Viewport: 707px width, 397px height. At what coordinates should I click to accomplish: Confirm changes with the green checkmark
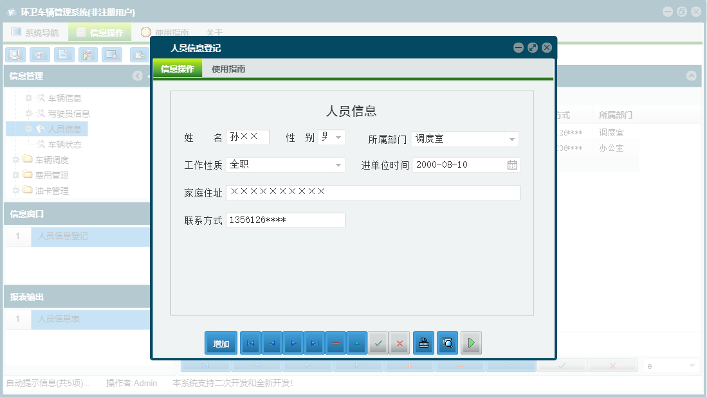click(x=378, y=342)
